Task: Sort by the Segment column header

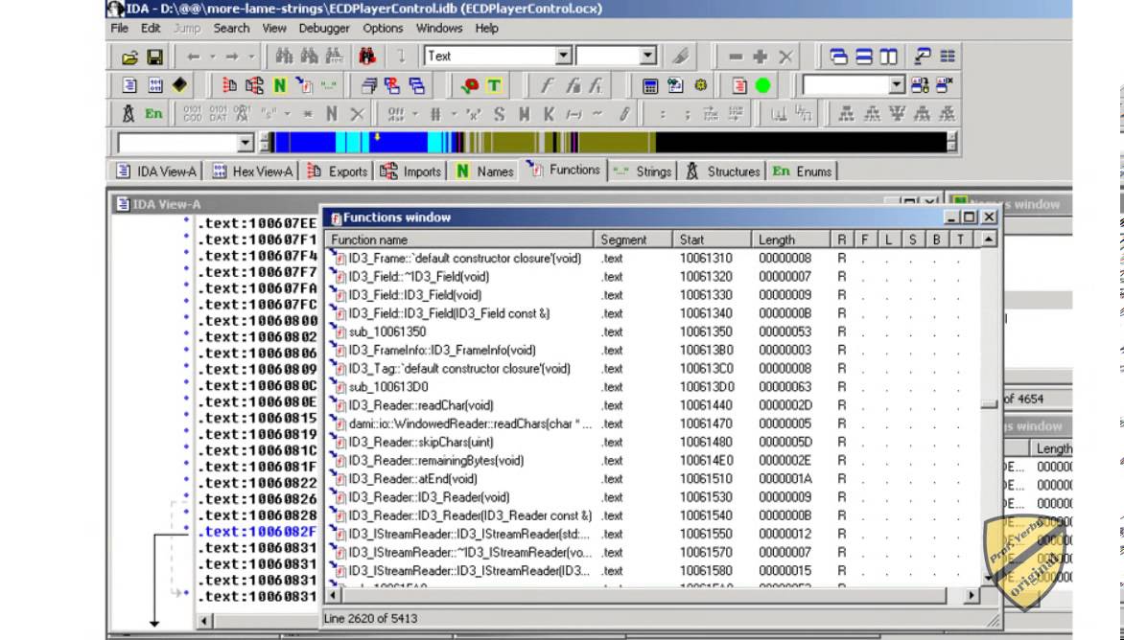Action: click(x=633, y=240)
